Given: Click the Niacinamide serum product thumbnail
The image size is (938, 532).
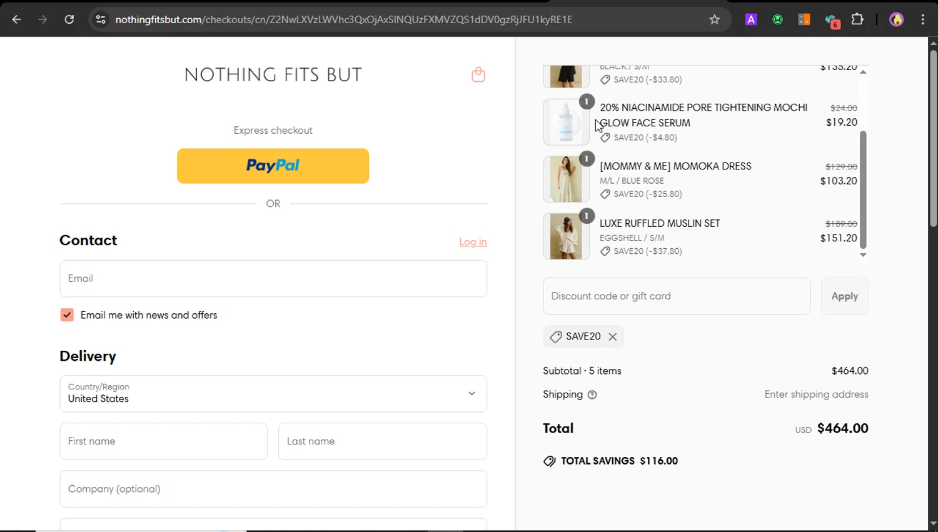Looking at the screenshot, I should tap(566, 122).
